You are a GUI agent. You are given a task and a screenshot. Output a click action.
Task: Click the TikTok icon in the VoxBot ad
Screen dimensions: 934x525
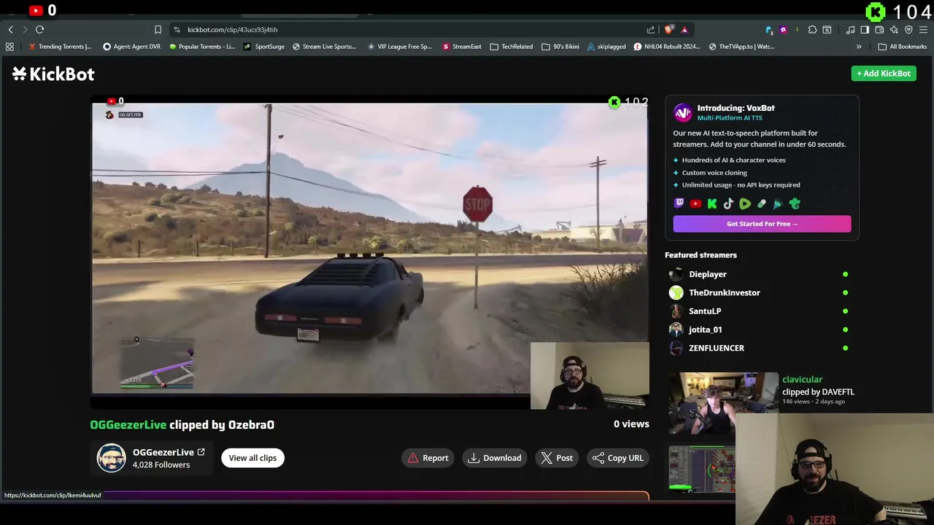pyautogui.click(x=728, y=204)
